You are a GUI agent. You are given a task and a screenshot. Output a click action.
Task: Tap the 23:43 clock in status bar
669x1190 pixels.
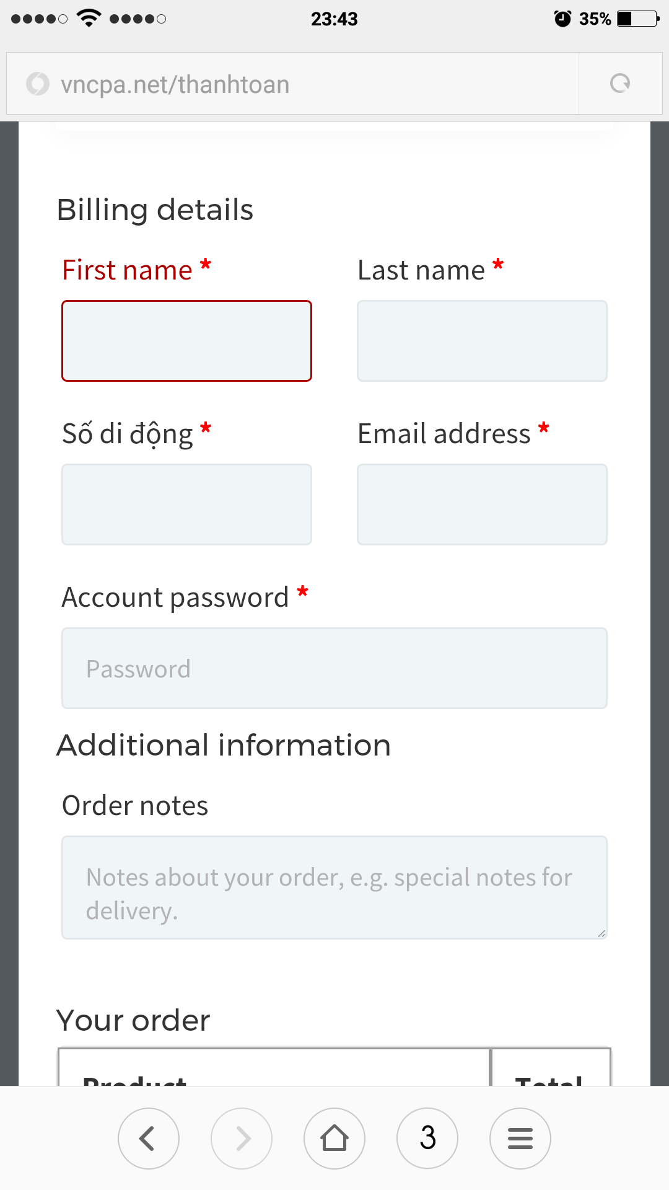pos(334,19)
